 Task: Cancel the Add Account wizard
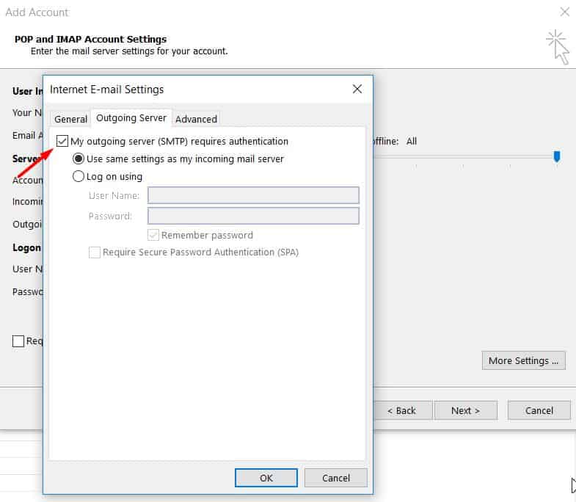pyautogui.click(x=539, y=410)
